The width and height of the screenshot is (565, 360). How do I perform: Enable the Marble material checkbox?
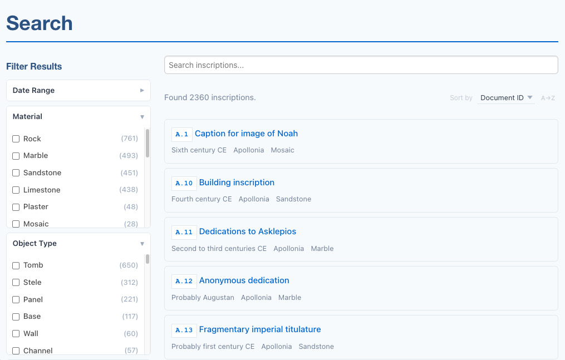[16, 156]
